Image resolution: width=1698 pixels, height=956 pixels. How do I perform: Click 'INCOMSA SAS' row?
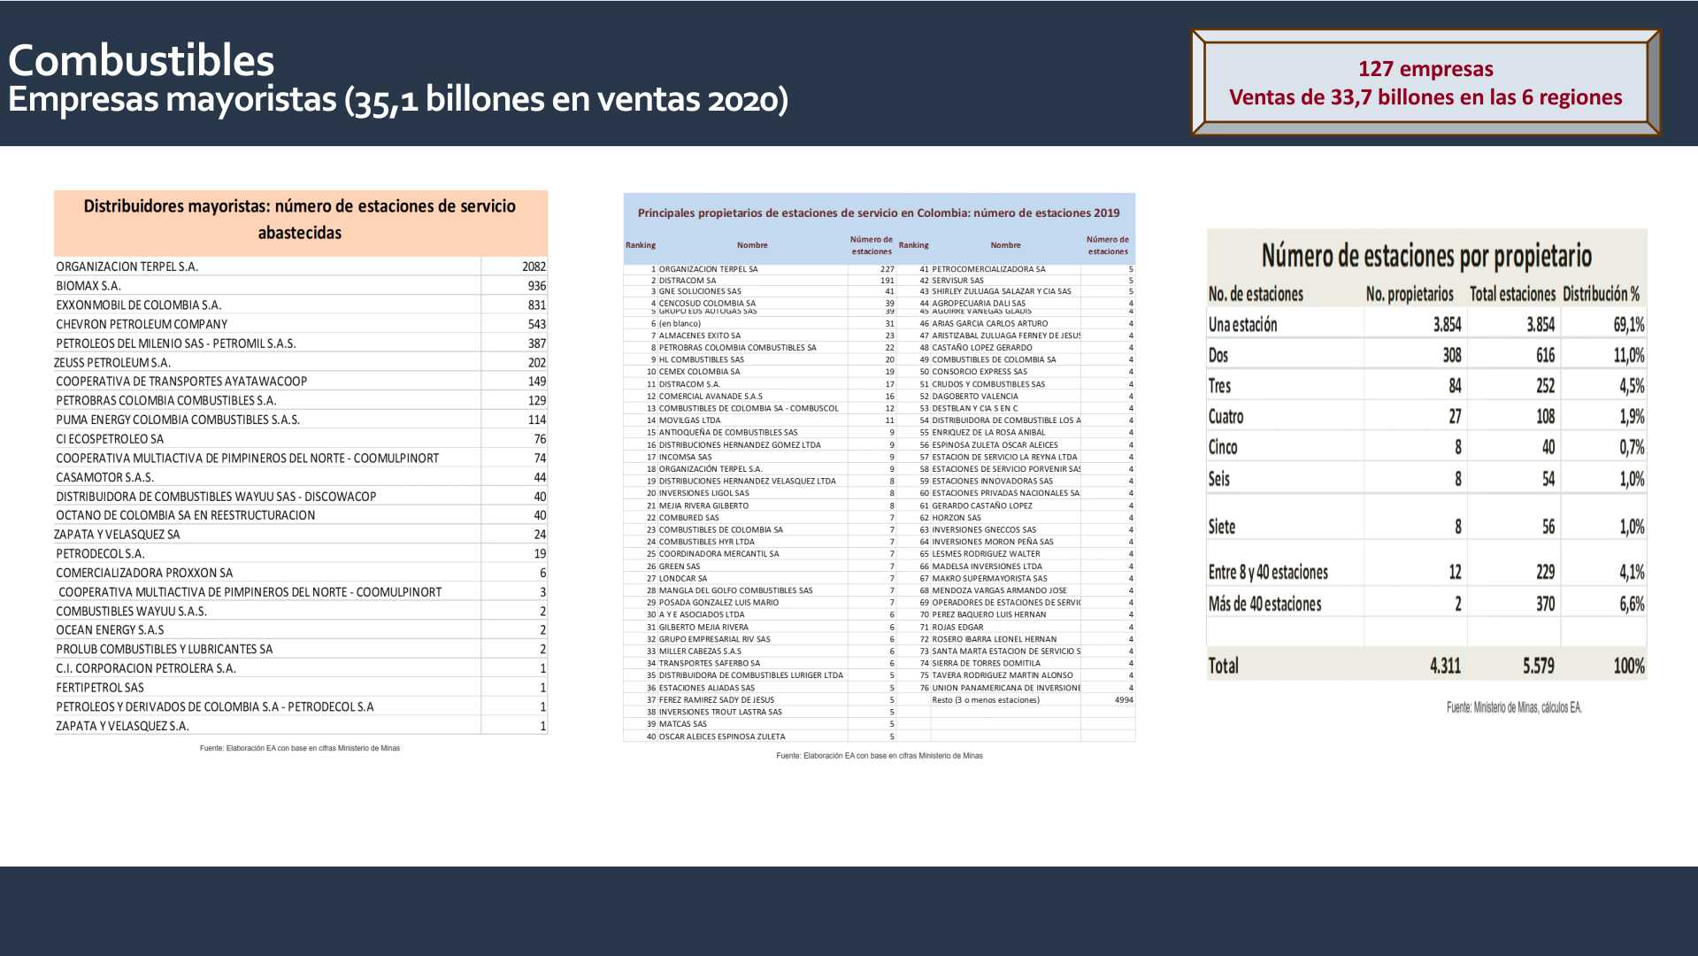[761, 458]
